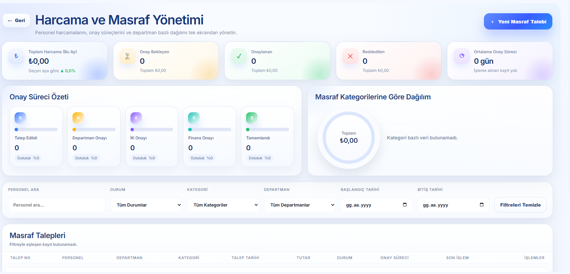This screenshot has width=570, height=274.
Task: Click the Doluluk %0 chip under Departman Onayı
Action: click(86, 158)
